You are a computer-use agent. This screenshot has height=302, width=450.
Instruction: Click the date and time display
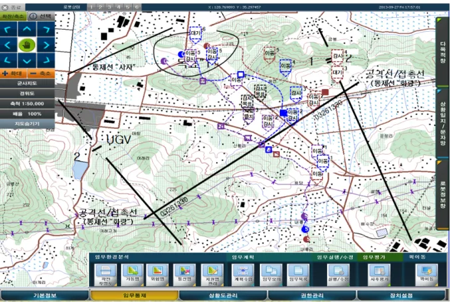tap(399, 7)
